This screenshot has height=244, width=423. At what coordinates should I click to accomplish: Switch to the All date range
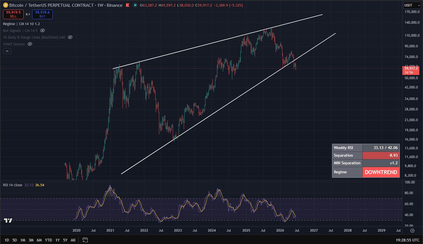tap(73, 240)
